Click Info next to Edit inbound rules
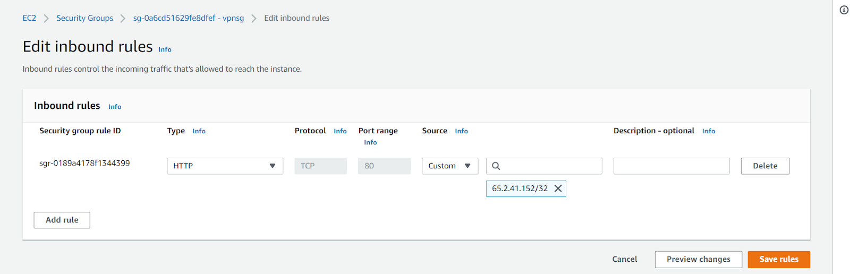Screen dimensions: 850x274 click(165, 49)
